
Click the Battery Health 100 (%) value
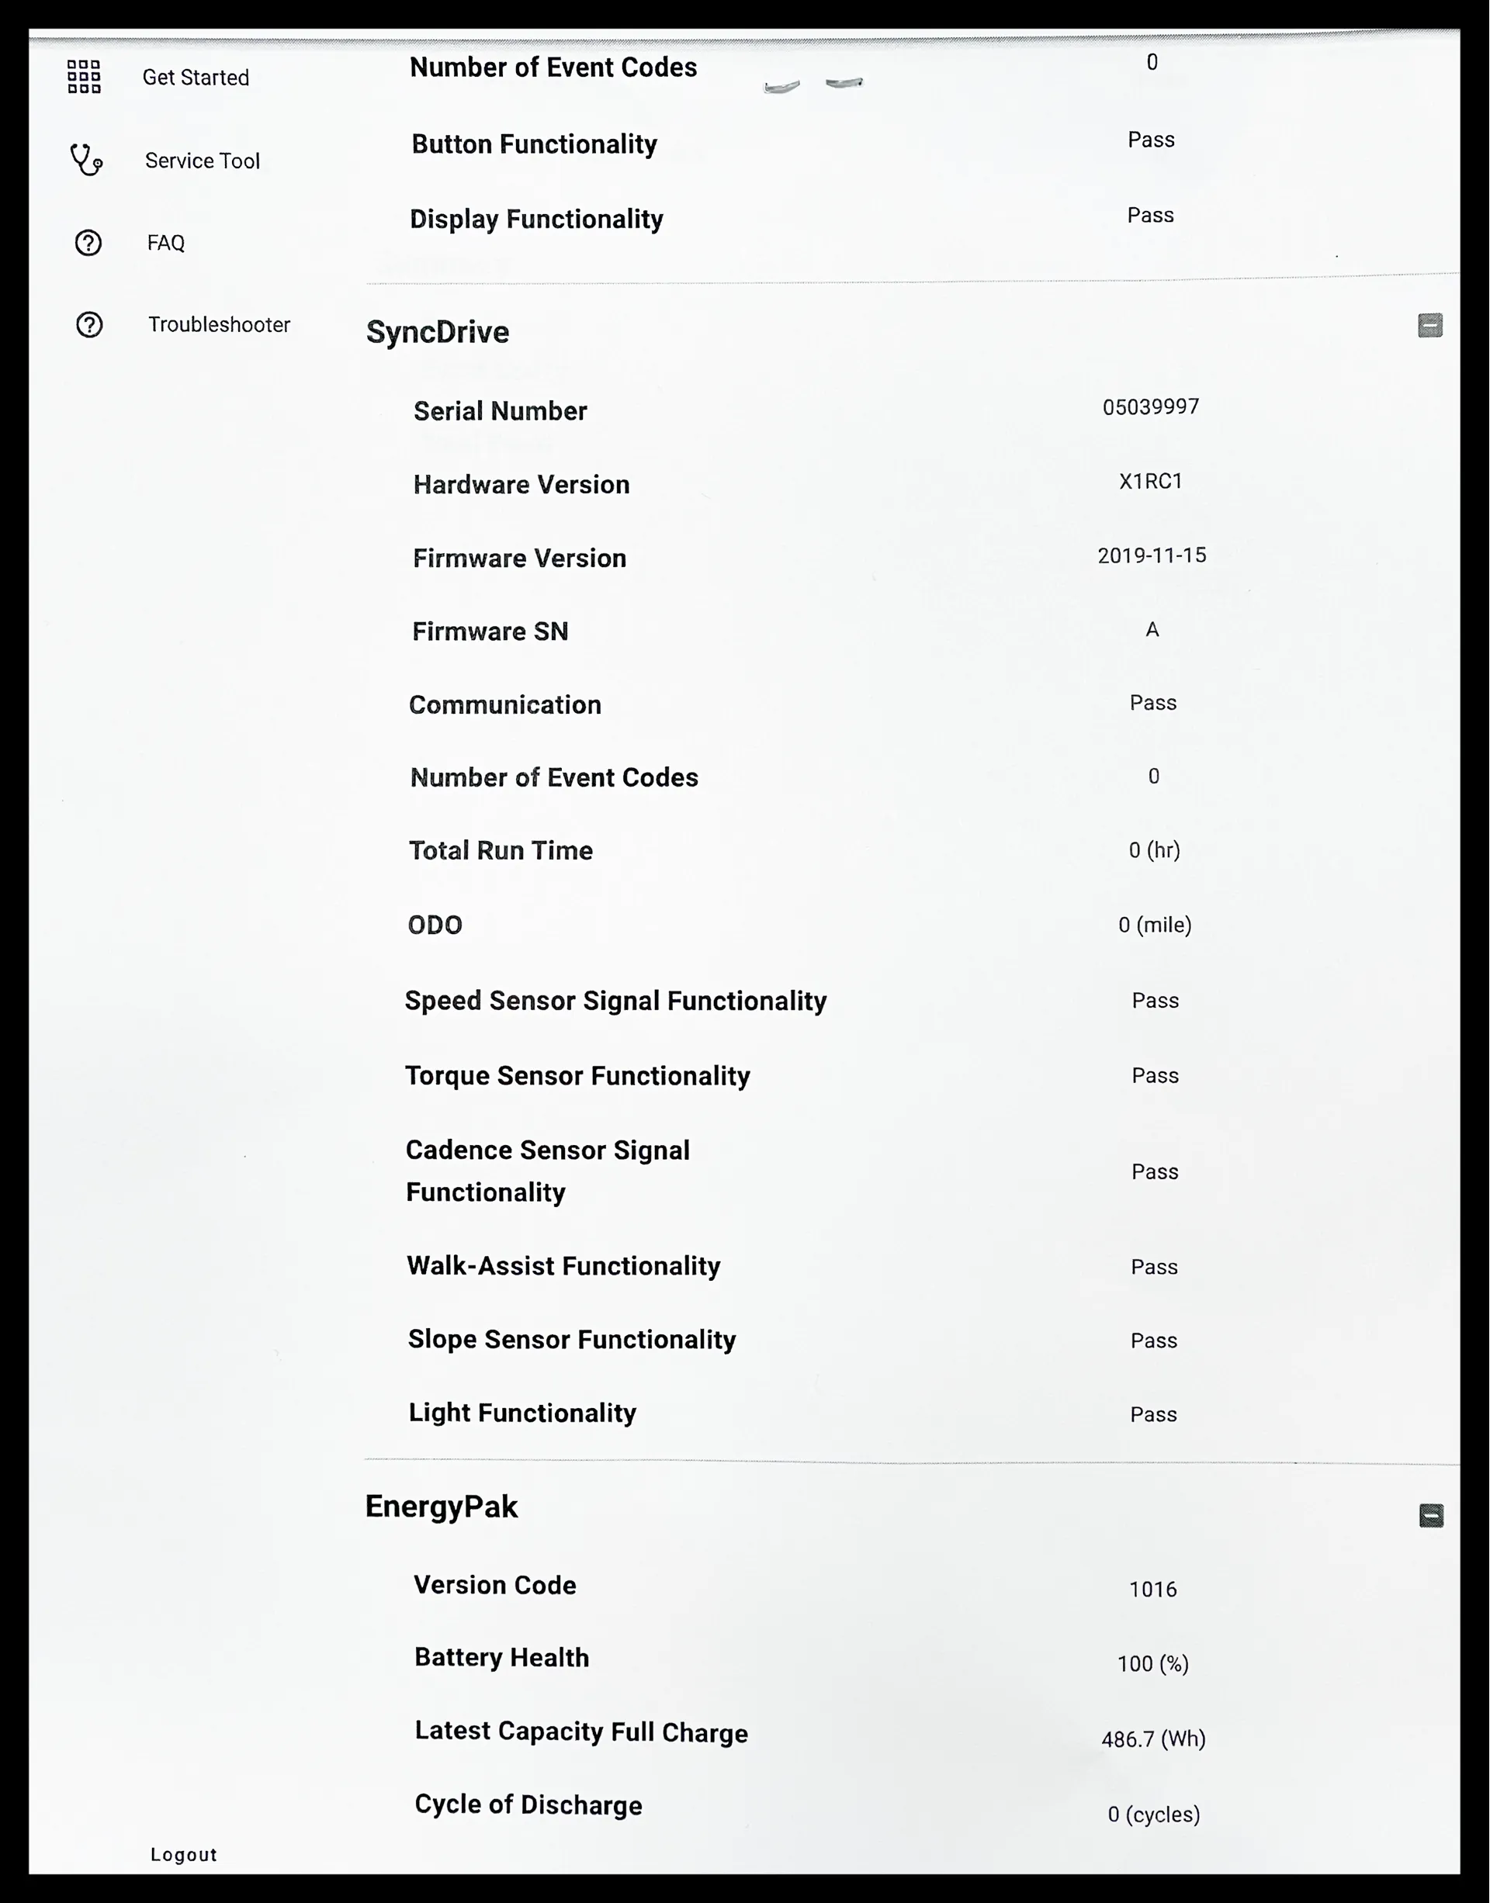point(1152,1664)
